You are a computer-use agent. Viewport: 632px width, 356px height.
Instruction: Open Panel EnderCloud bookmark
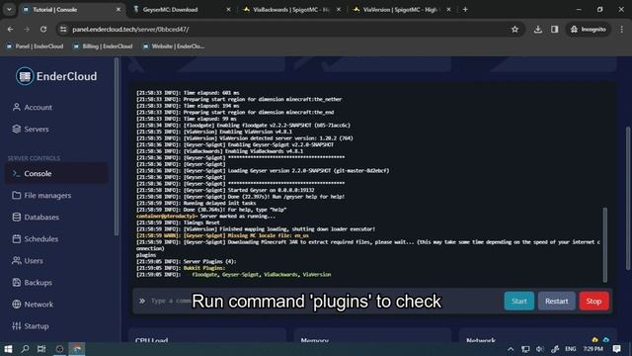36,46
